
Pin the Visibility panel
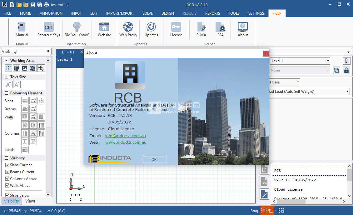[x=48, y=51]
